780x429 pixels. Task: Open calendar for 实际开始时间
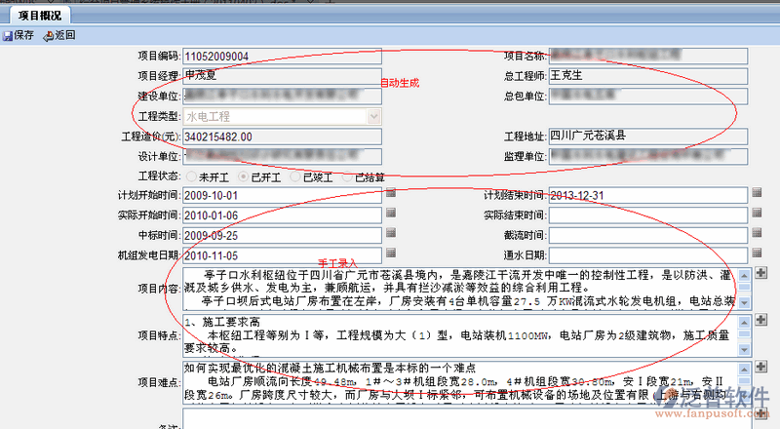click(391, 213)
